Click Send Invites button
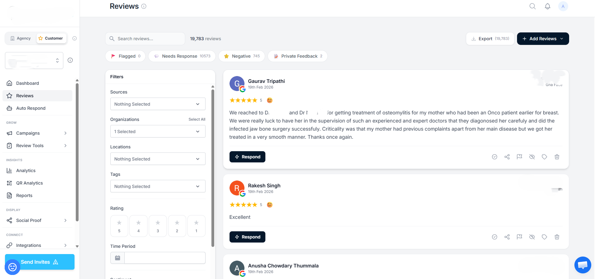Image resolution: width=595 pixels, height=279 pixels. [x=40, y=262]
